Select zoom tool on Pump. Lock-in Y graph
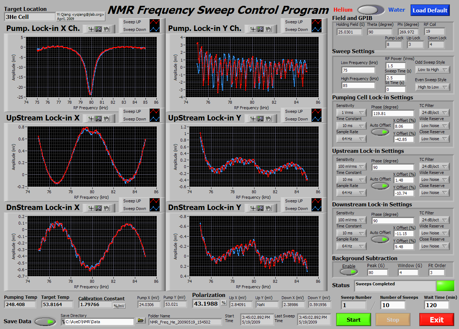The image size is (459, 329). [x=260, y=29]
